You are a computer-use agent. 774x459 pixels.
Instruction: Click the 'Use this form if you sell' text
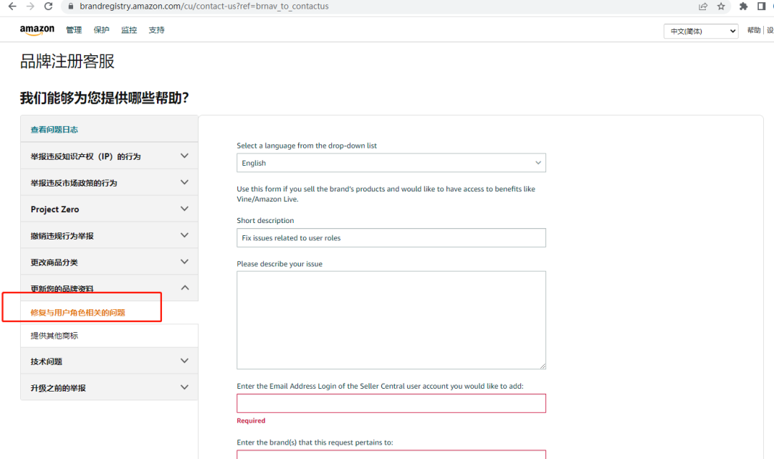click(386, 194)
